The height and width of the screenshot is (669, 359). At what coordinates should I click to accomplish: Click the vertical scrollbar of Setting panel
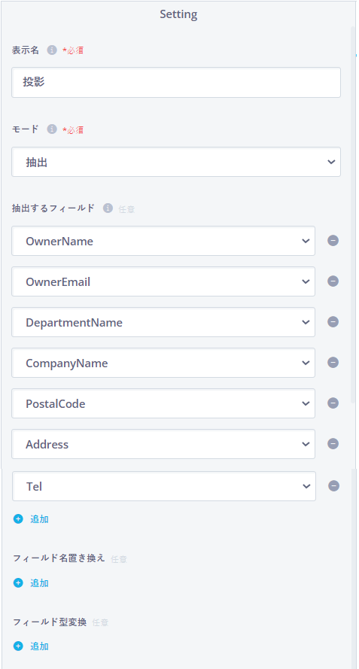pos(352,214)
